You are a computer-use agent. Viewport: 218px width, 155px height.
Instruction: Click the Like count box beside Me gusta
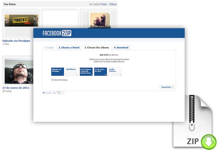pos(54,93)
